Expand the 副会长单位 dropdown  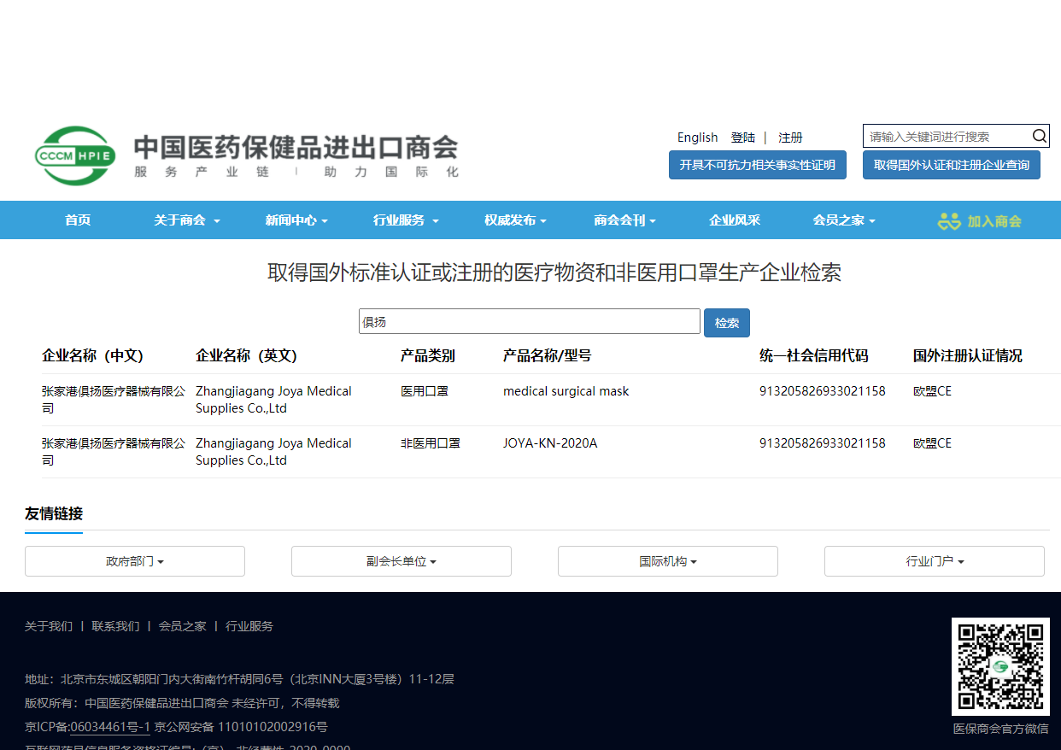click(x=402, y=561)
